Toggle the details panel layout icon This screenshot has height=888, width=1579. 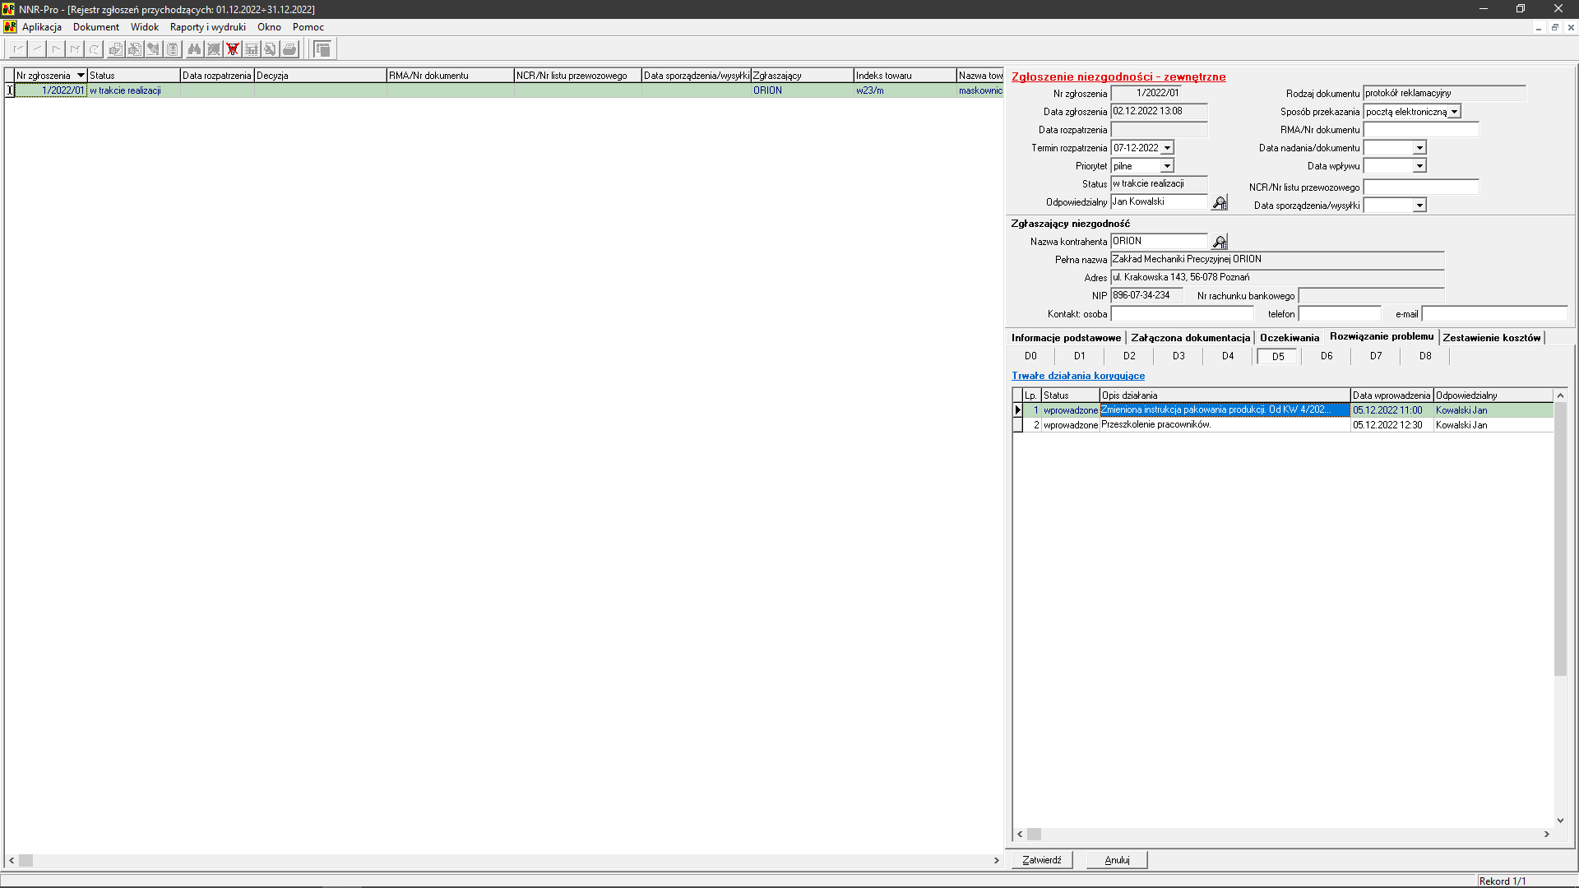coord(323,49)
